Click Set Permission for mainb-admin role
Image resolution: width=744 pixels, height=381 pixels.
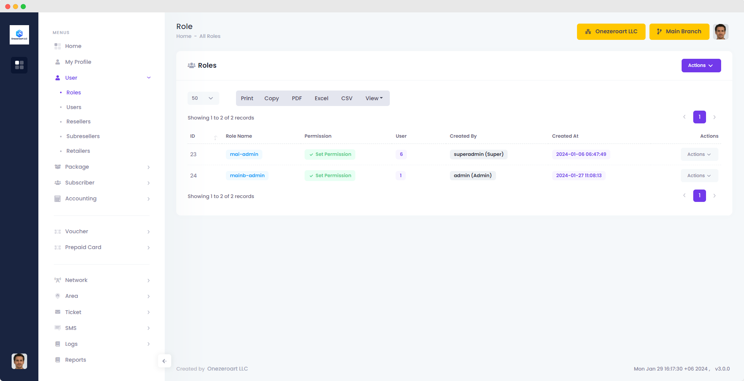tap(330, 176)
